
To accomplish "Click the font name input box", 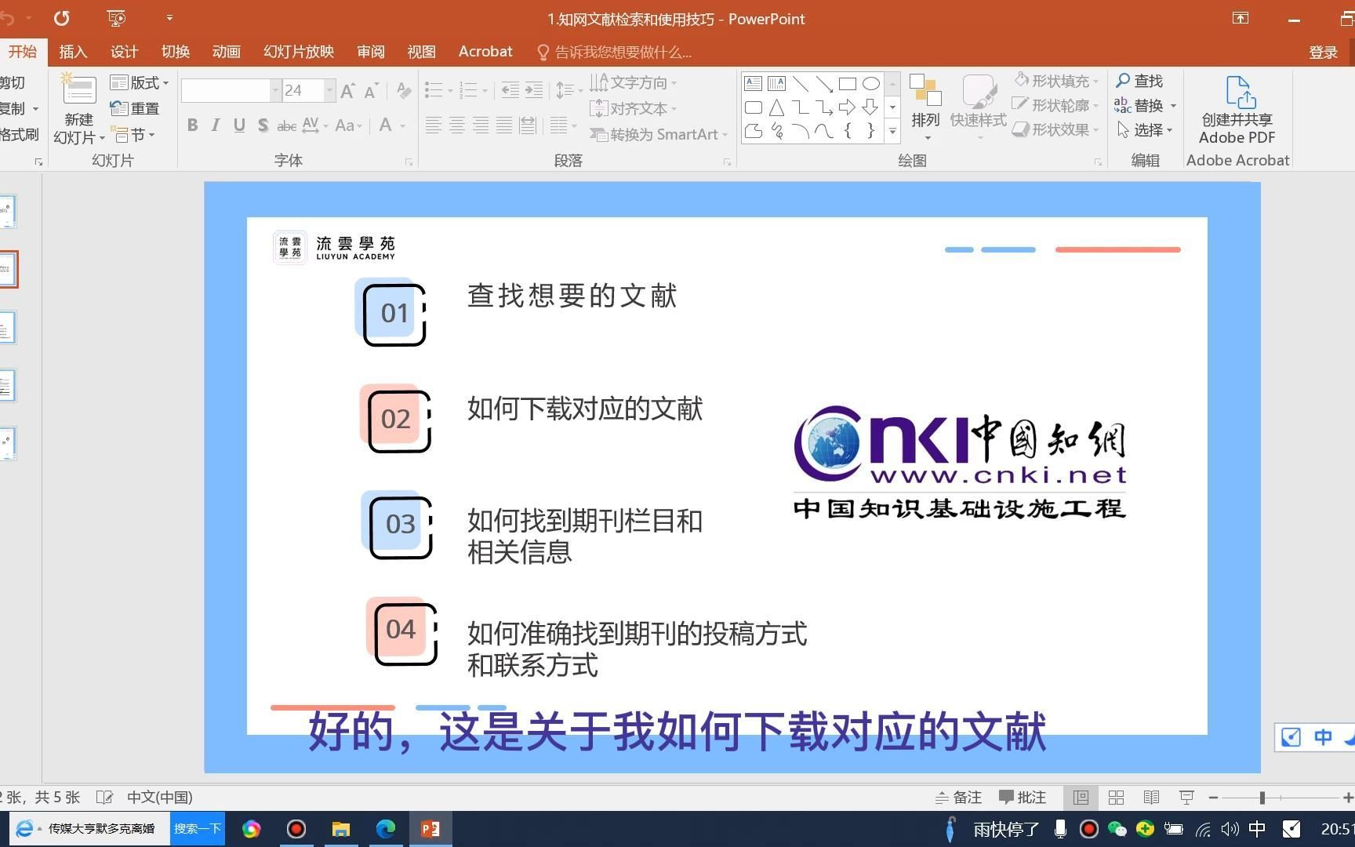I will pos(226,90).
